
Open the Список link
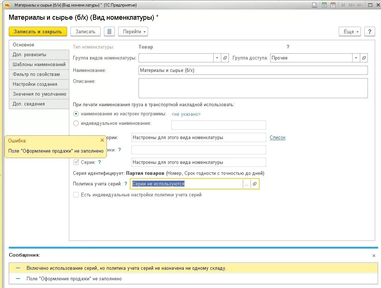[277, 138]
